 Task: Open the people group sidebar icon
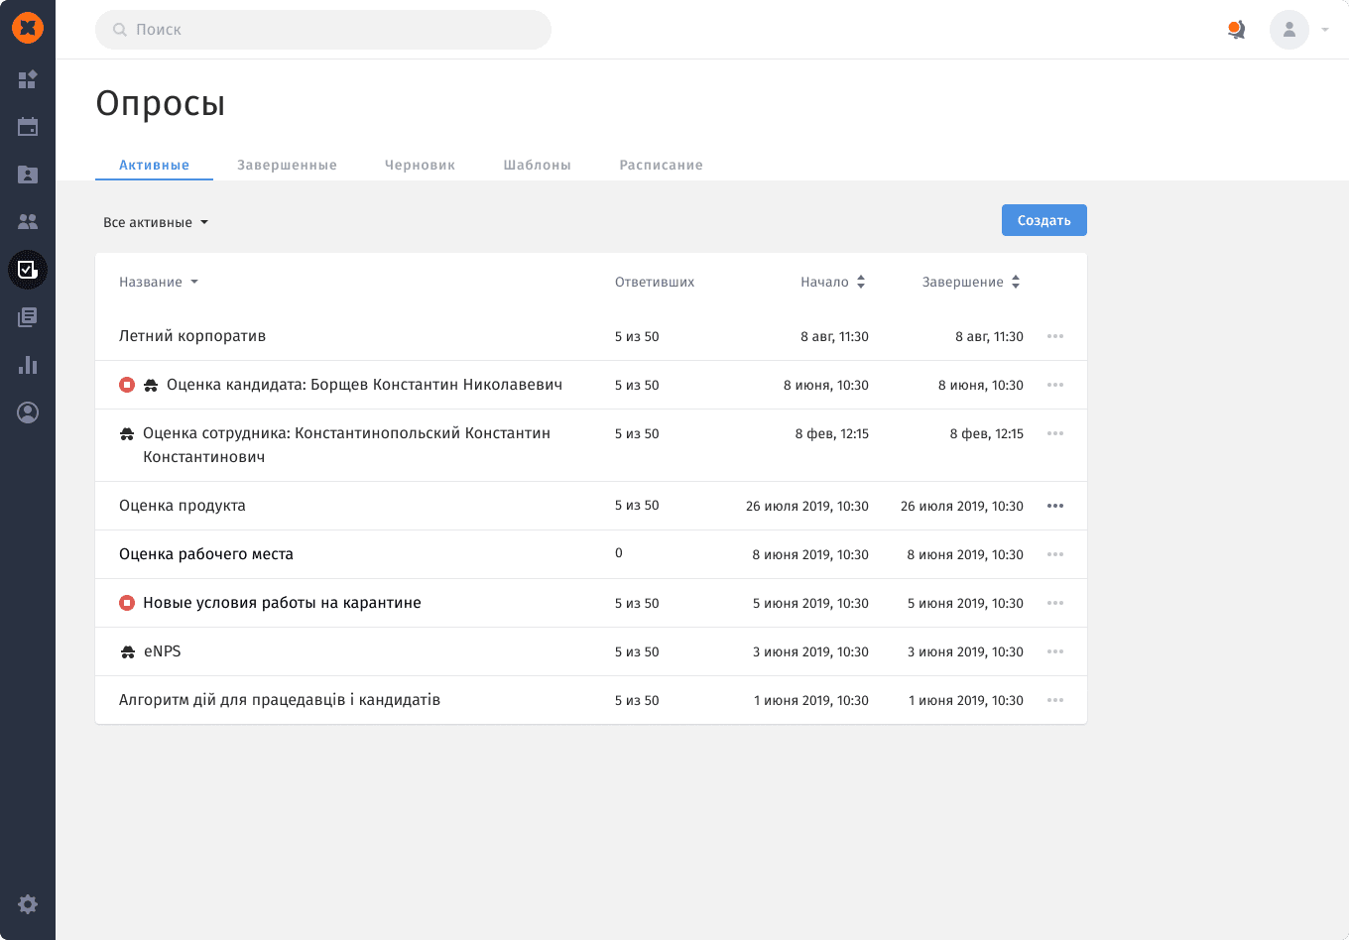click(x=28, y=222)
